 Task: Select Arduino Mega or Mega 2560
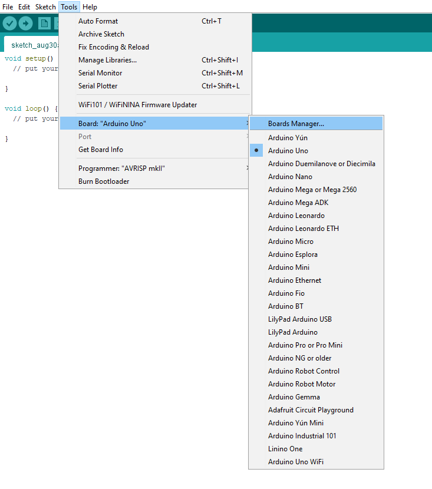(x=316, y=190)
